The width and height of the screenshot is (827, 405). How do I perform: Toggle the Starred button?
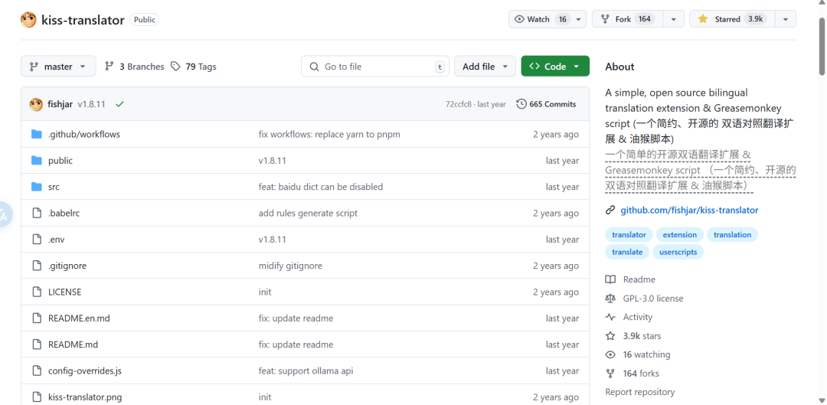point(731,19)
